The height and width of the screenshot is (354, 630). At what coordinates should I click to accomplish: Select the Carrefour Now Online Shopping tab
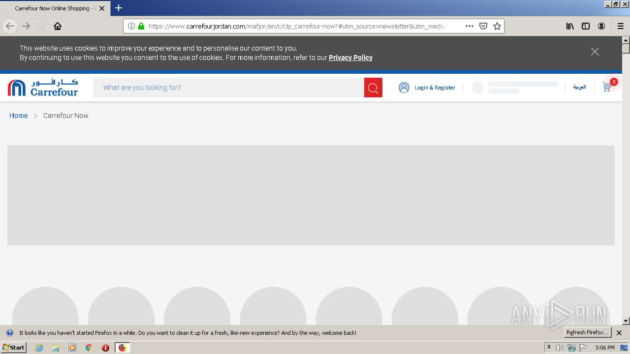[x=55, y=8]
